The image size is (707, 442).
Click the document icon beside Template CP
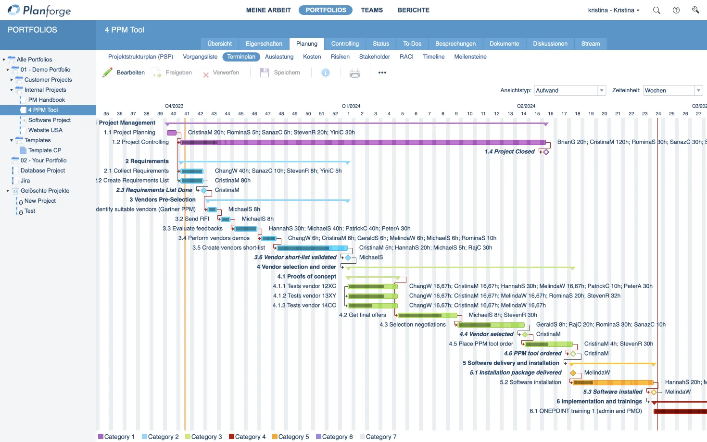click(22, 150)
